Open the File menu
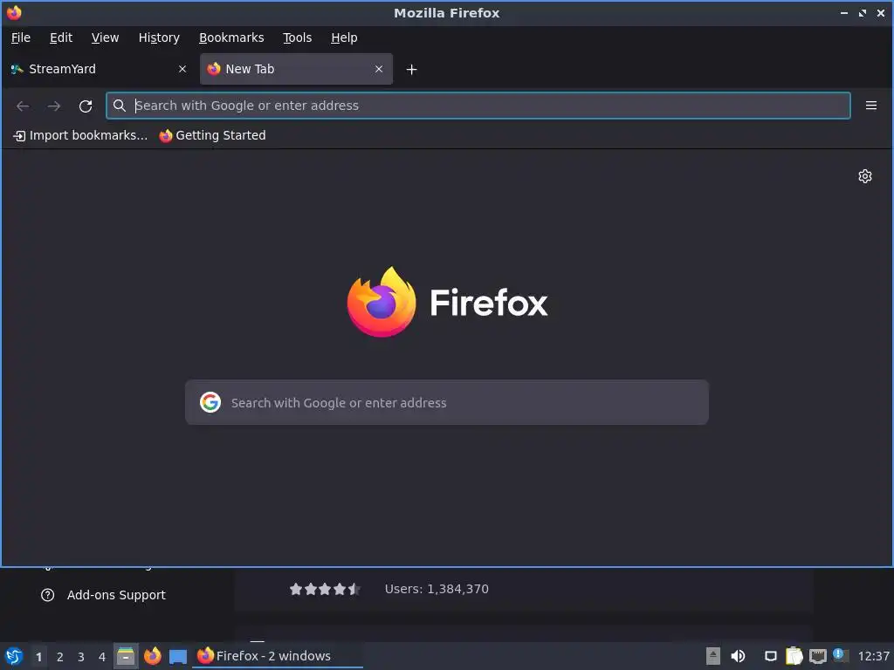The height and width of the screenshot is (670, 894). 21,38
